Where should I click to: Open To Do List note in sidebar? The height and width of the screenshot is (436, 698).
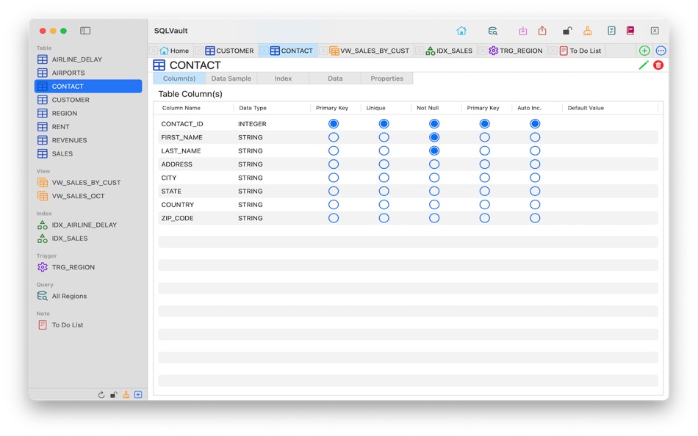[x=88, y=324]
